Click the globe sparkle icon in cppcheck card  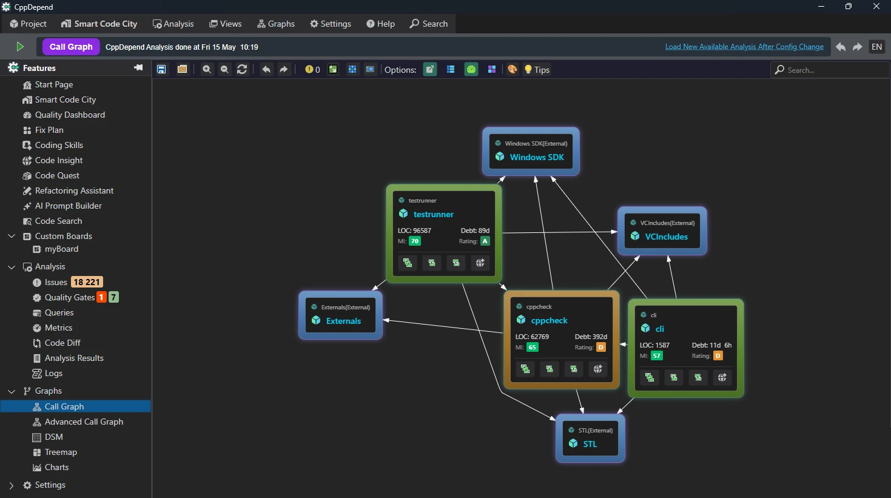(x=598, y=369)
